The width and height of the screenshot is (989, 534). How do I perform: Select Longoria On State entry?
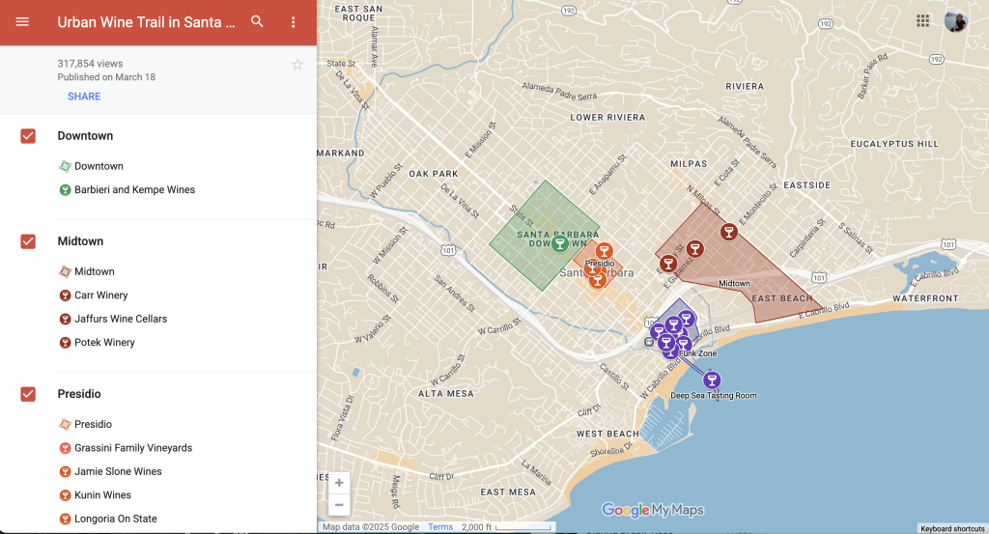(x=116, y=519)
